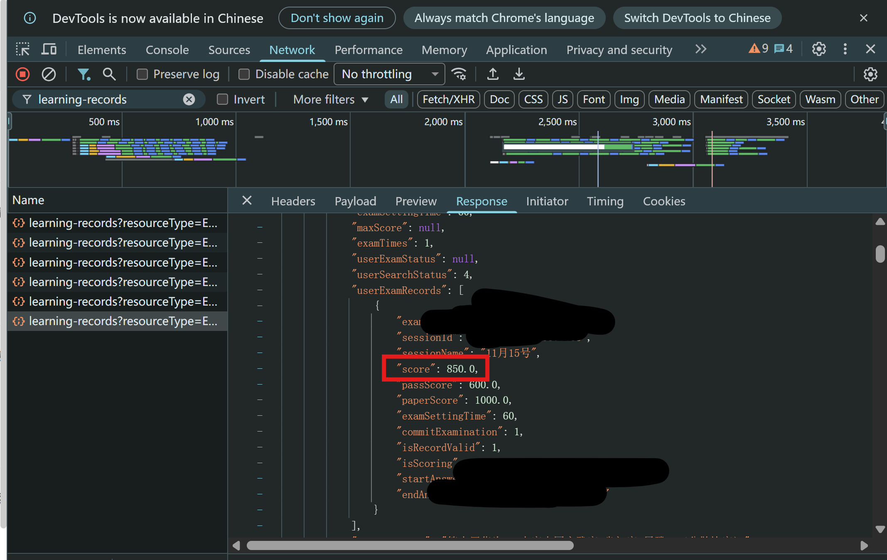Open network conditions wifi icon
The height and width of the screenshot is (560, 887).
(x=459, y=74)
